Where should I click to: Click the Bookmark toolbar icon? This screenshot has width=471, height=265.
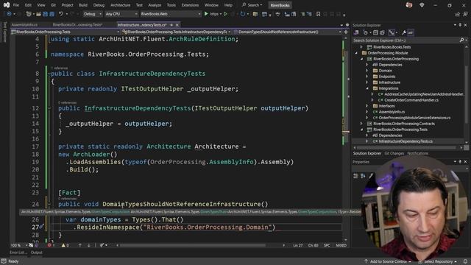[318, 14]
